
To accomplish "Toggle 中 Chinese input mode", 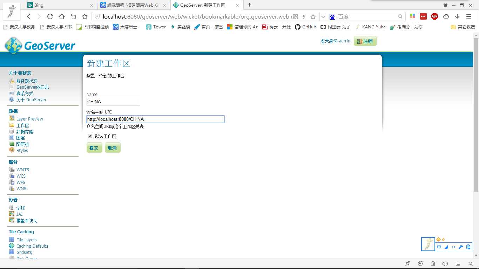I will coord(439,247).
